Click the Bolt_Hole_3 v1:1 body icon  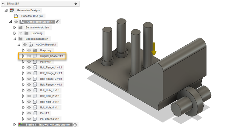[35, 102]
